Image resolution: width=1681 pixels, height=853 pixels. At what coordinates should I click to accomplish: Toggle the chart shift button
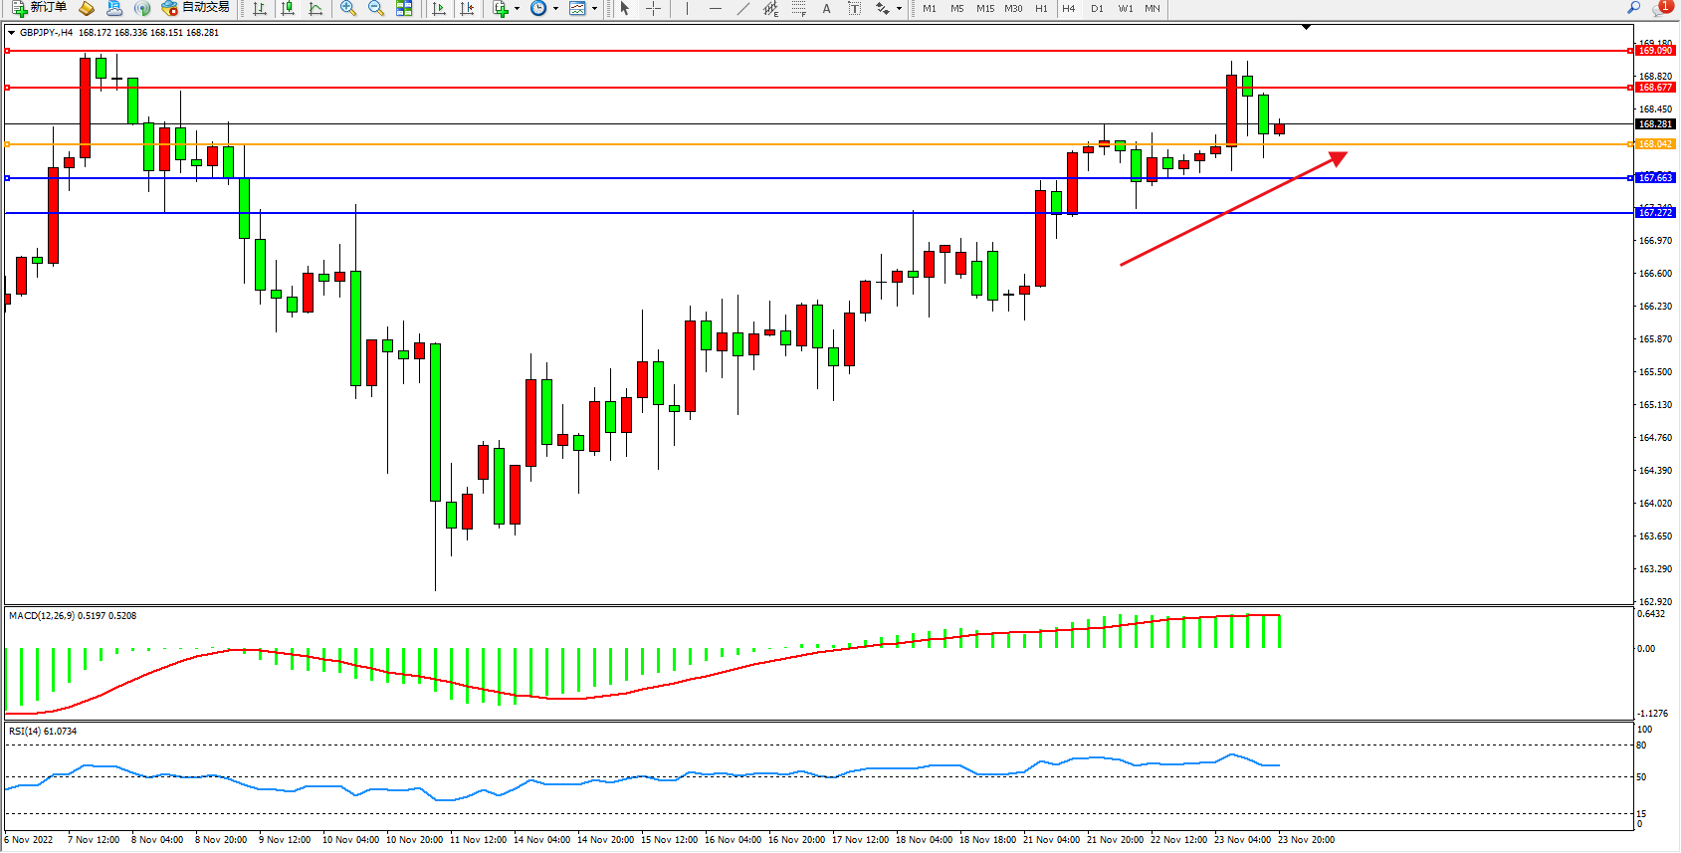coord(467,8)
